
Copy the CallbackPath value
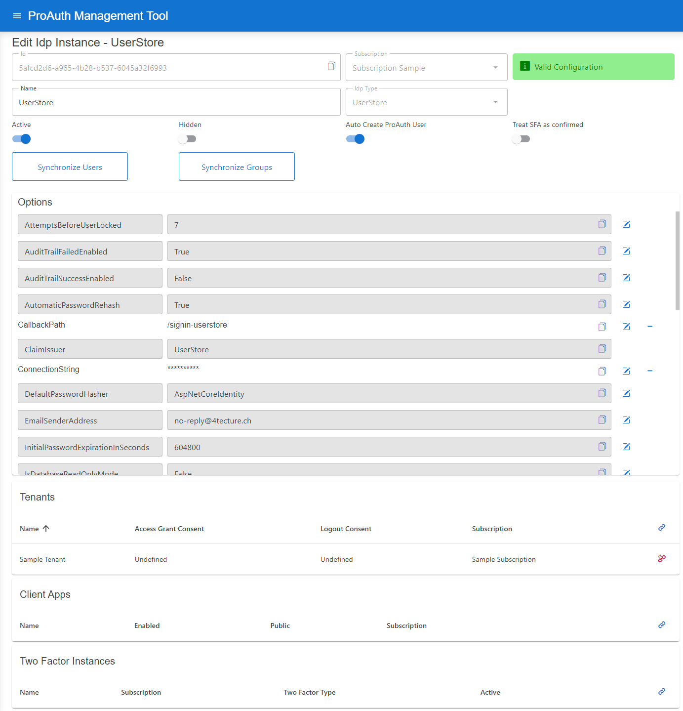point(602,327)
